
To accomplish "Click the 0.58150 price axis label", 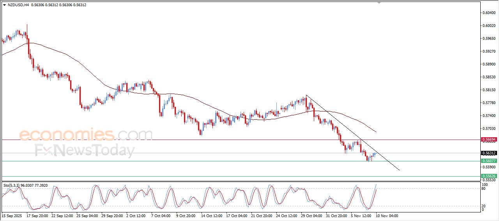I will pos(488,90).
